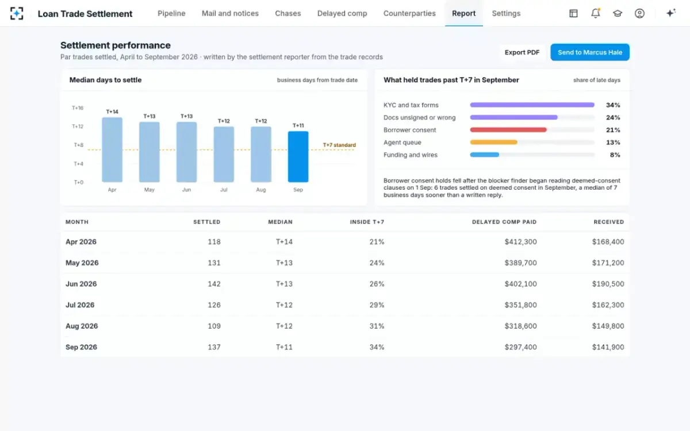
Task: Click the MONTH column header
Action: (77, 222)
